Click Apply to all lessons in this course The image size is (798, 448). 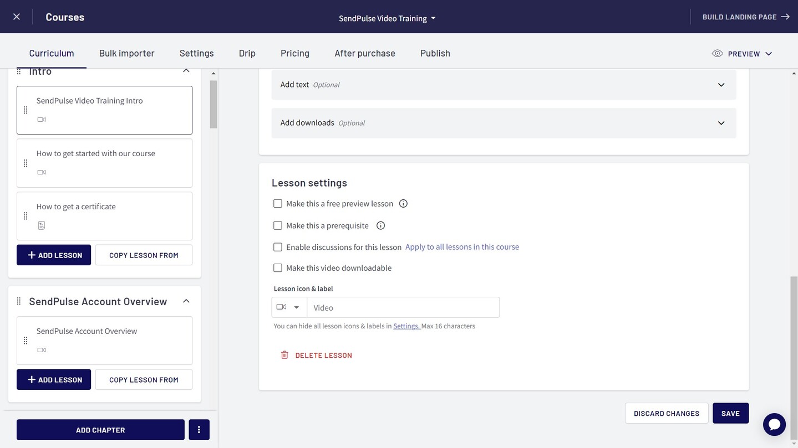[x=462, y=246]
